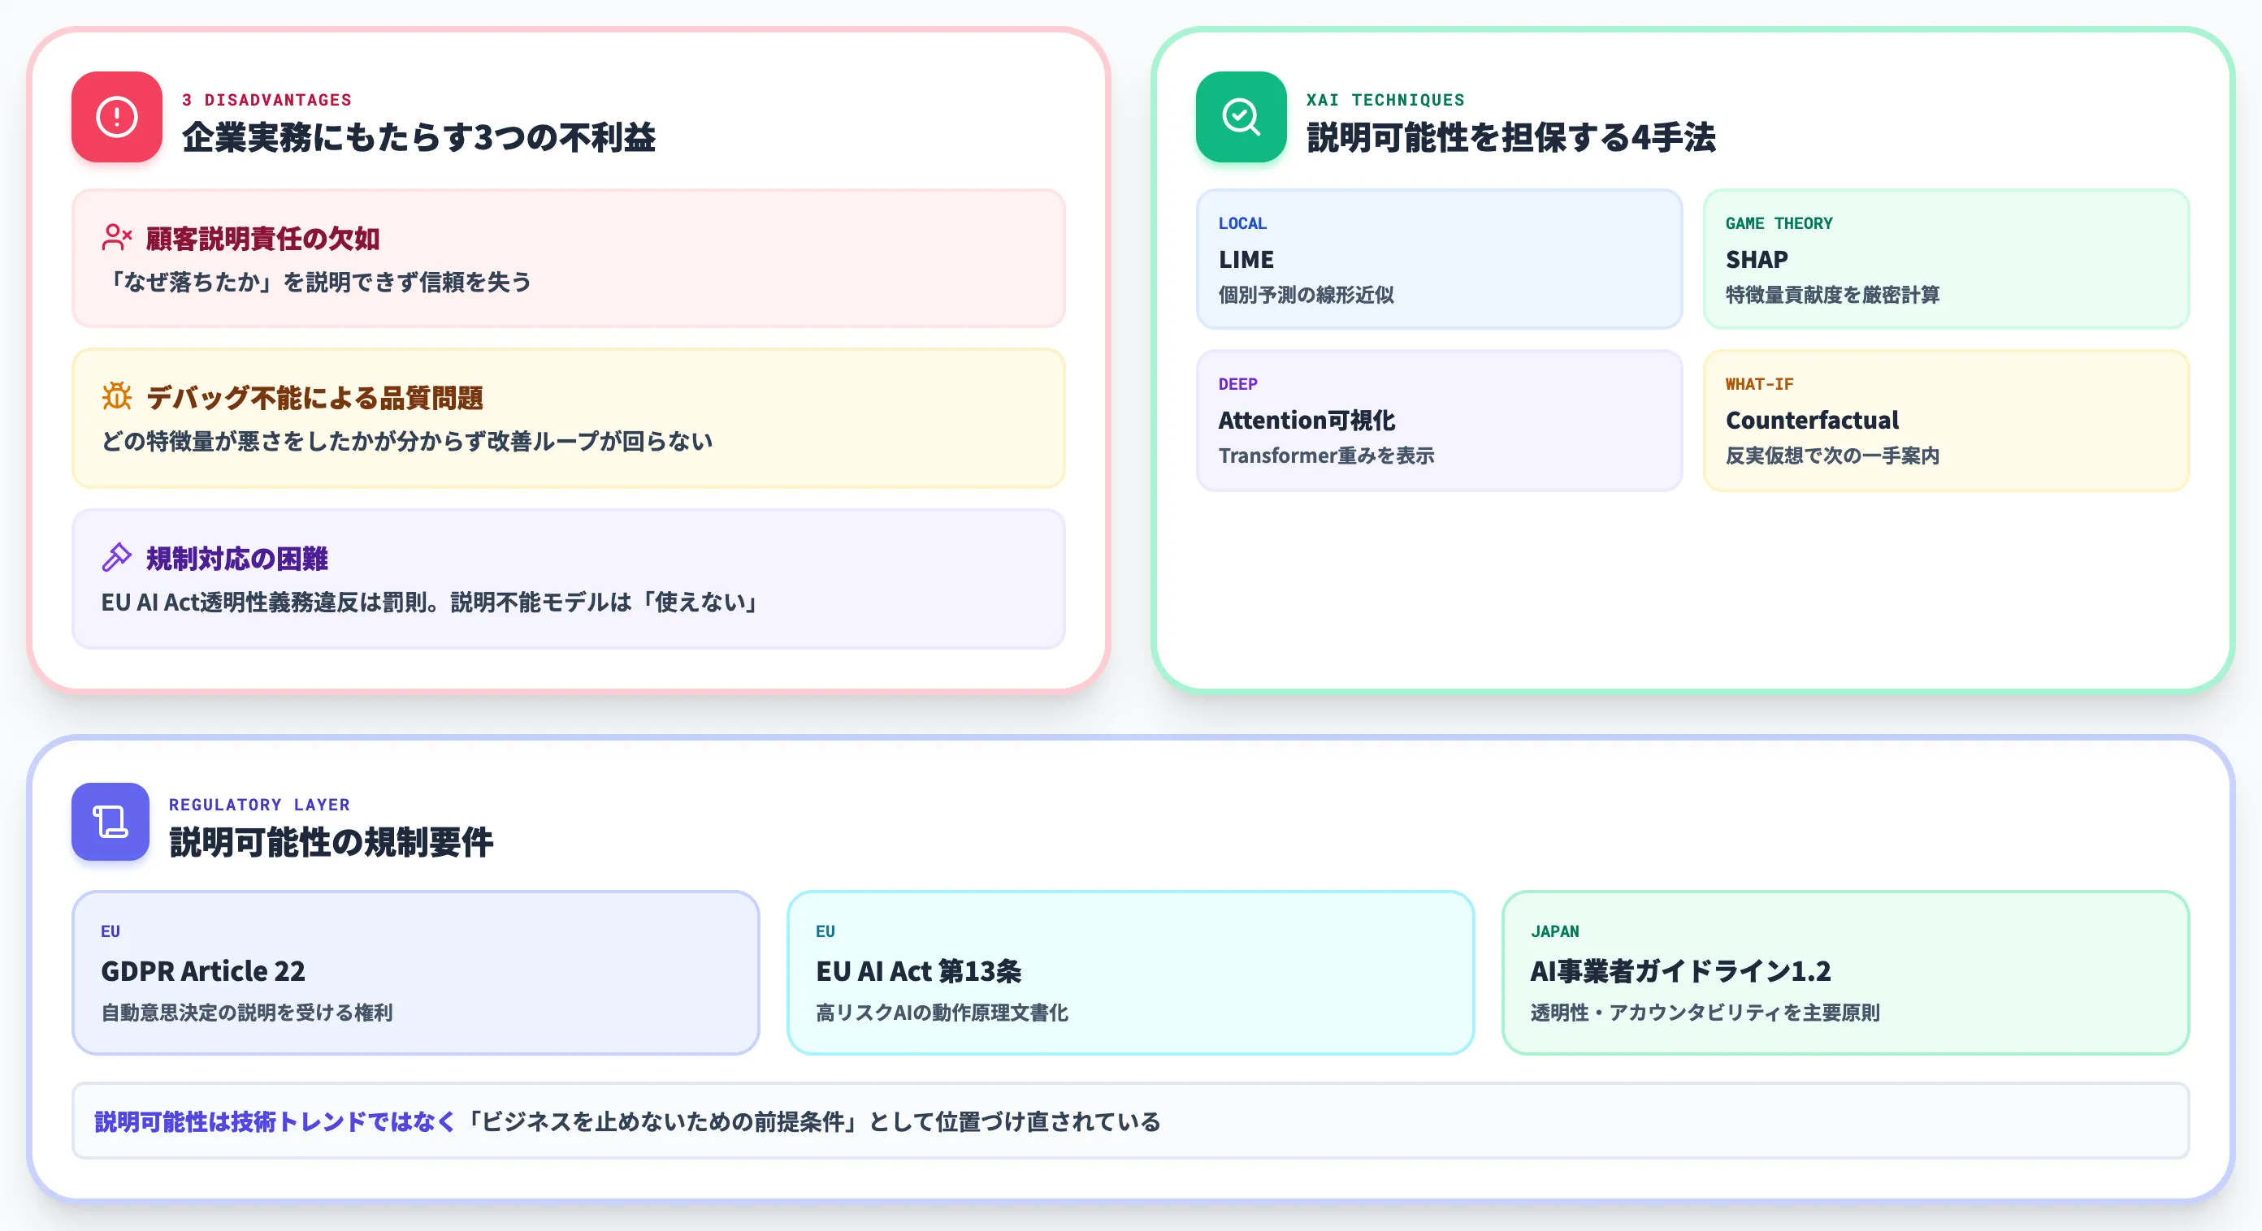Viewport: 2262px width, 1231px height.
Task: Click the title 規制対応の困難
Action: (x=237, y=558)
